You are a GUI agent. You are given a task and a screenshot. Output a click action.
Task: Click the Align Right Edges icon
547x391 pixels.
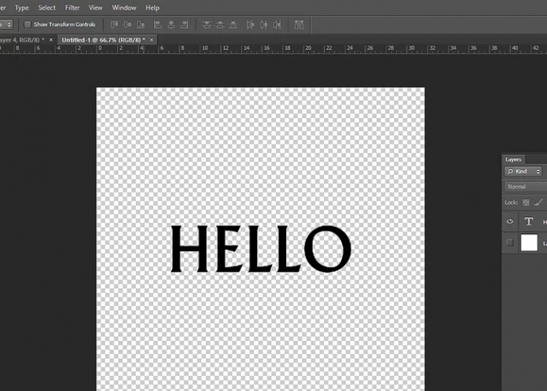click(x=183, y=25)
